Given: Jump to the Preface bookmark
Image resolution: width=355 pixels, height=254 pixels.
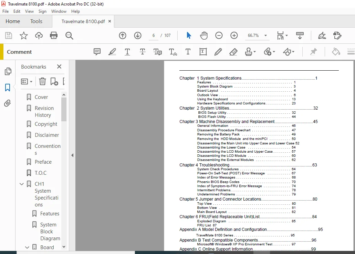Looking at the screenshot, I should click(43, 162).
